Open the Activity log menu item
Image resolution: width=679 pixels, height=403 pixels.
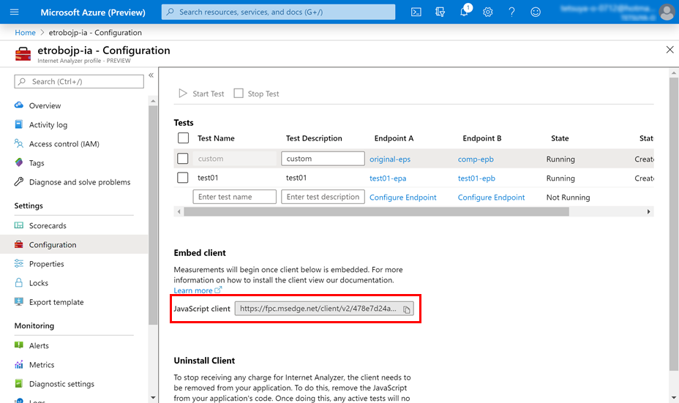(48, 125)
